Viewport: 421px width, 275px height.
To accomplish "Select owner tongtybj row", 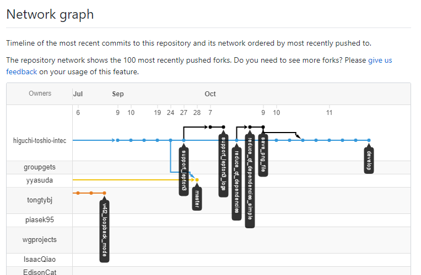I will 40,200.
